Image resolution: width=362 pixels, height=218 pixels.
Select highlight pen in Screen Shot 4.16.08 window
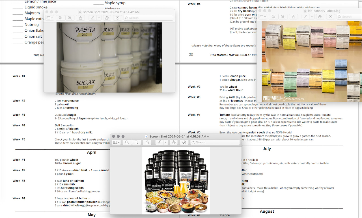[x=159, y=143]
